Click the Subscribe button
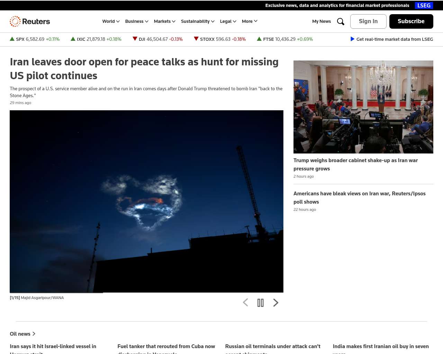Screen dimensions: 443x354 pyautogui.click(x=411, y=21)
